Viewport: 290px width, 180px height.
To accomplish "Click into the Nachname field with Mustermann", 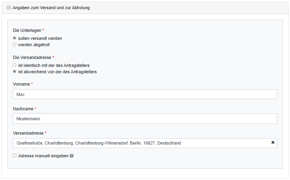I will click(145, 119).
